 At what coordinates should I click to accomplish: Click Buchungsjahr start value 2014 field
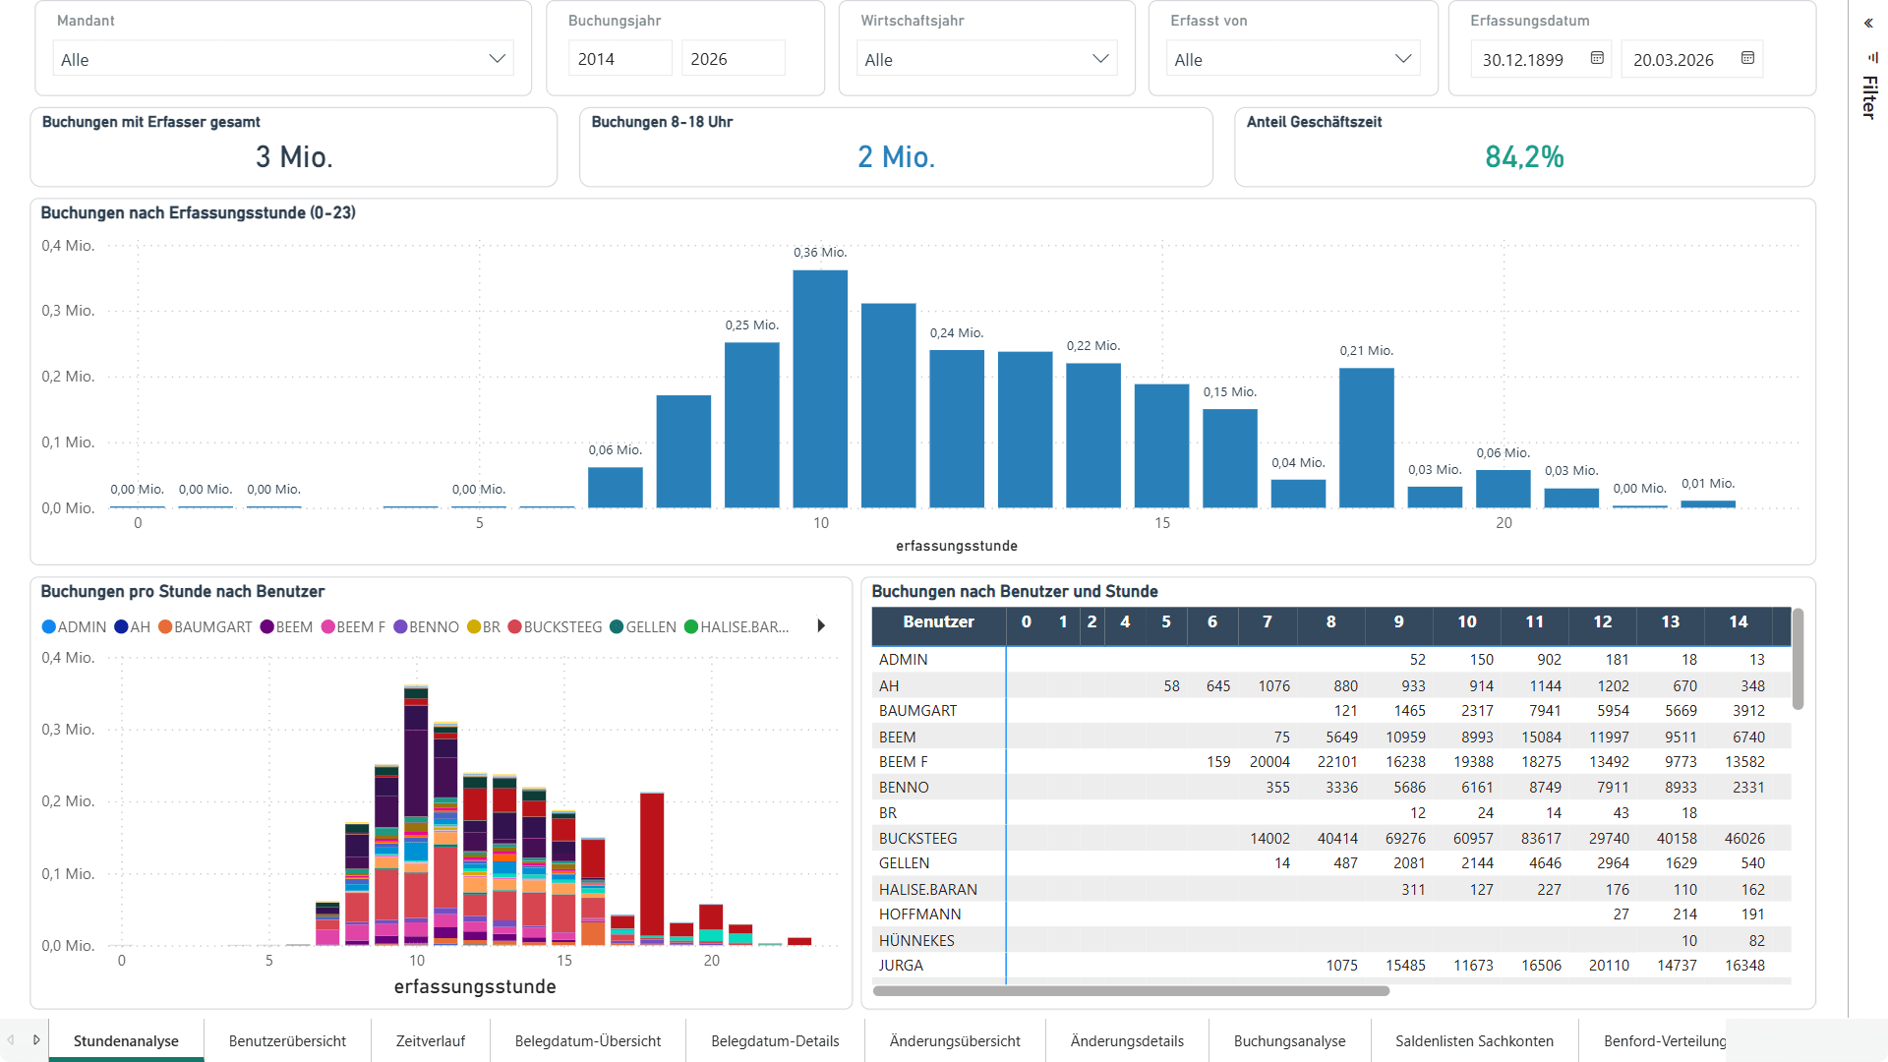pos(619,59)
